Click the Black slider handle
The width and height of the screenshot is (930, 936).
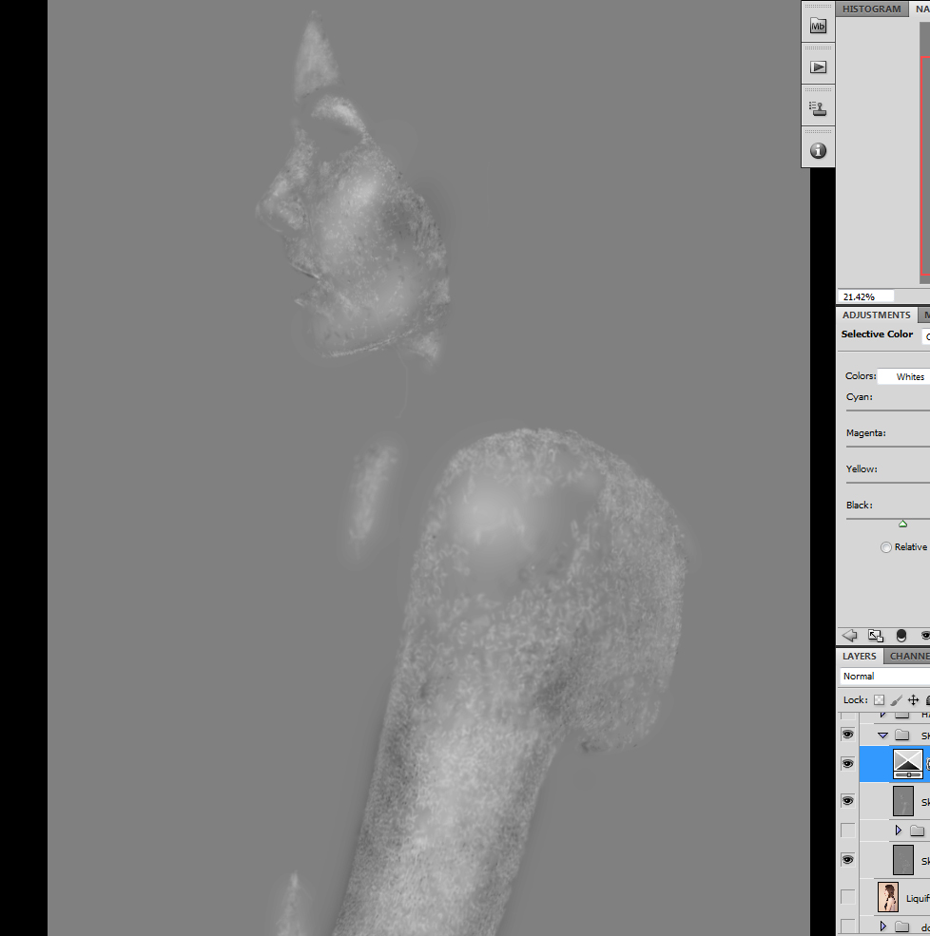(x=902, y=524)
